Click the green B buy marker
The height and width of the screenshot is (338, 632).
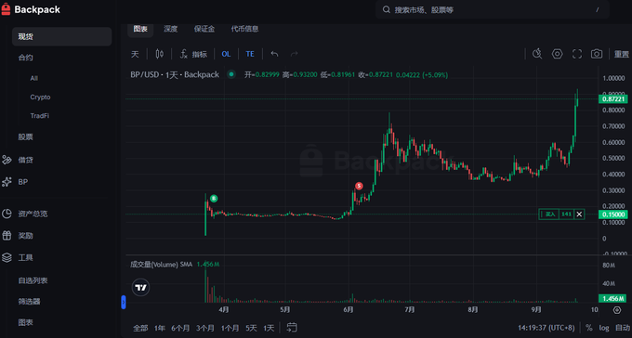coord(214,198)
